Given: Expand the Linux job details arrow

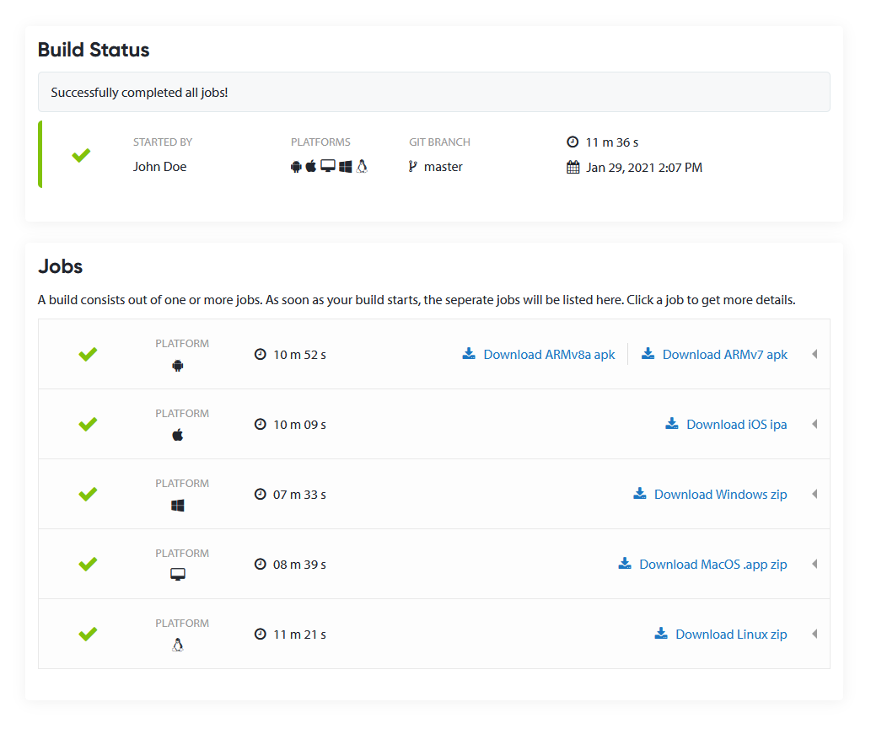Looking at the screenshot, I should click(815, 634).
